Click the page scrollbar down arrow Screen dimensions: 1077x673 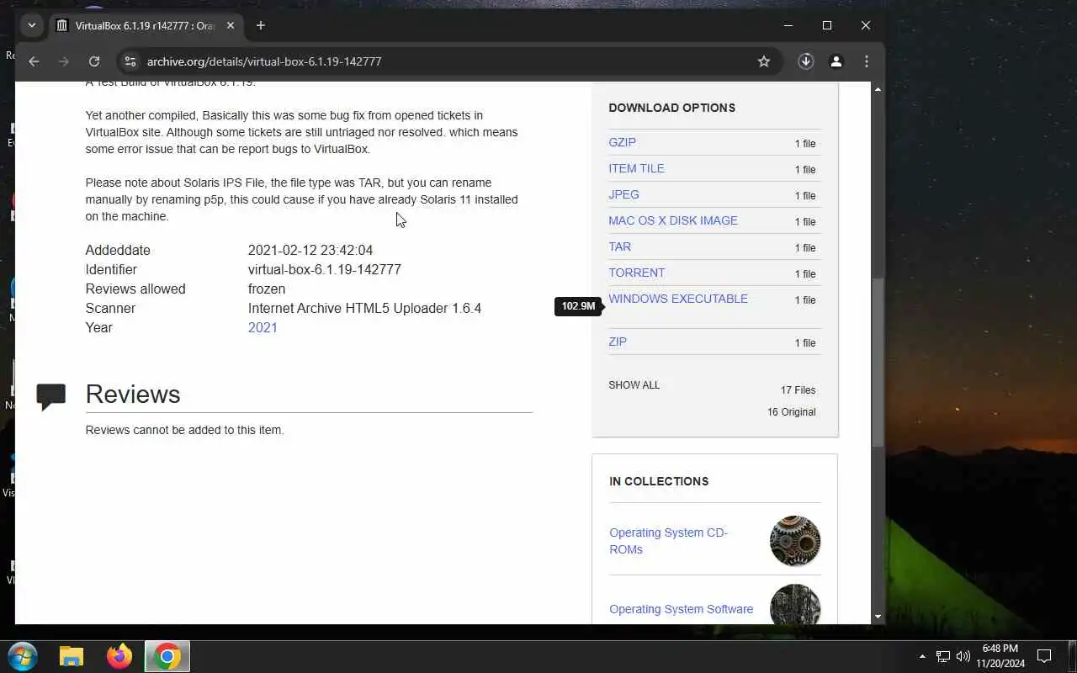tap(878, 617)
